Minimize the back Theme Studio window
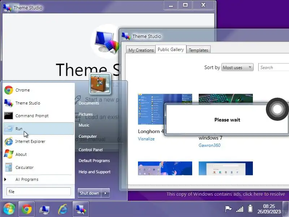 pyautogui.click(x=171, y=5)
